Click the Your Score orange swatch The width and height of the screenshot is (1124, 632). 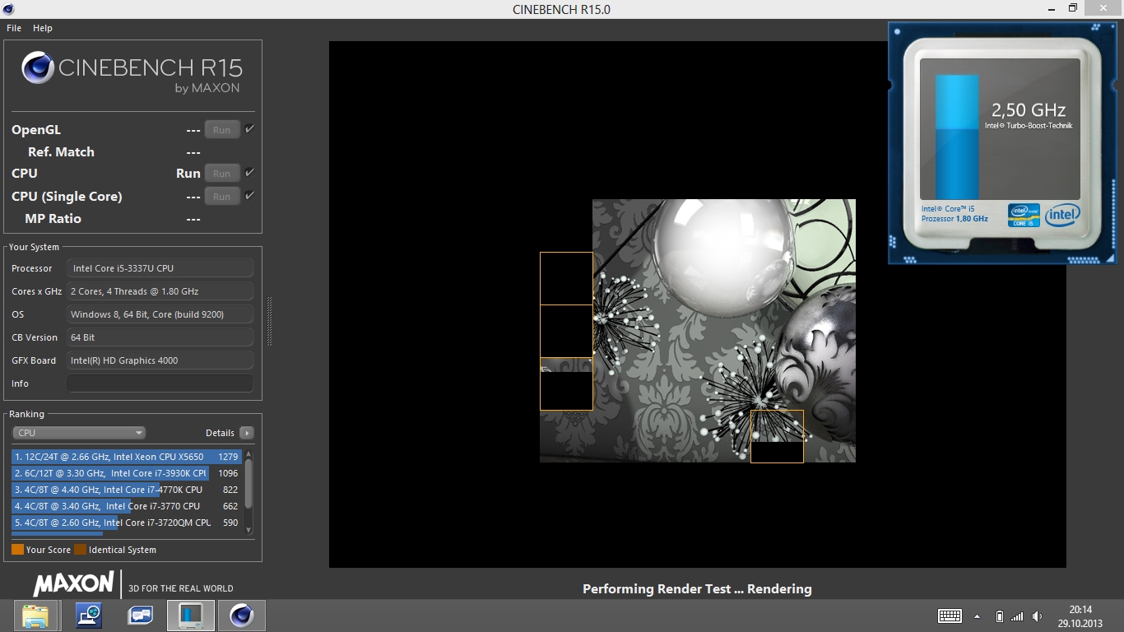(x=17, y=550)
